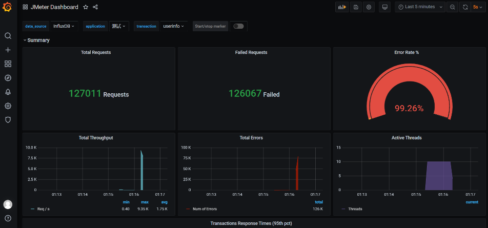Open the Grafana home logo
The height and width of the screenshot is (228, 488).
tap(8, 7)
